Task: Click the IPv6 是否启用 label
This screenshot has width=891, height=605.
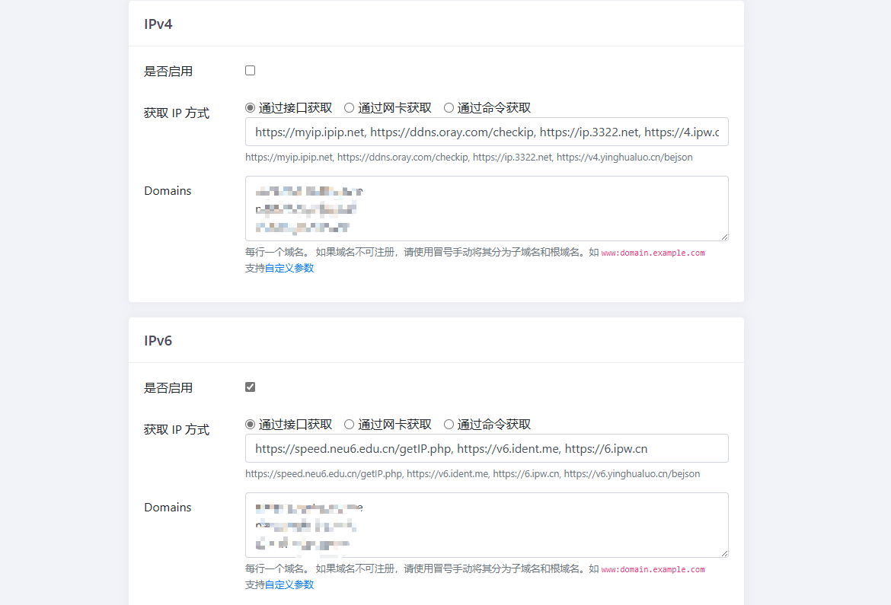Action: [168, 388]
